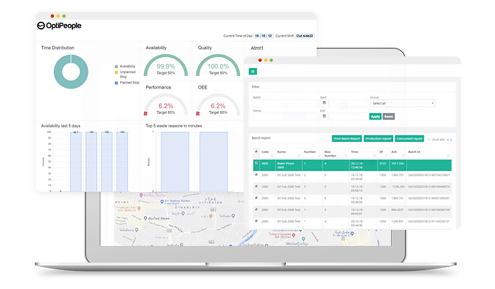The image size is (495, 289).
Task: Toggle the Planned Stop legend swatch
Action: 115,83
